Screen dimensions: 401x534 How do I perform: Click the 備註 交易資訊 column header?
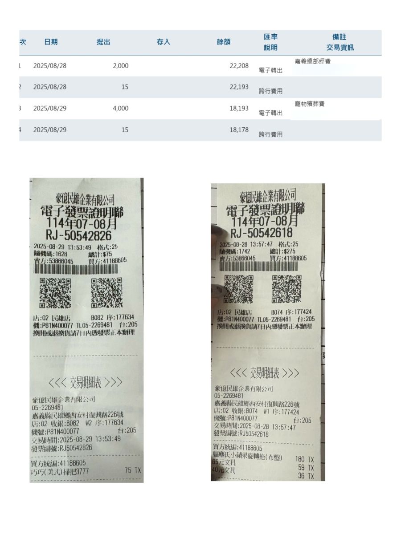pyautogui.click(x=340, y=42)
